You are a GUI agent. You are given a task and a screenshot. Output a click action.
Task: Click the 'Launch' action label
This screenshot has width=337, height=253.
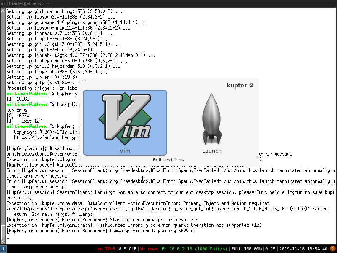coord(212,151)
